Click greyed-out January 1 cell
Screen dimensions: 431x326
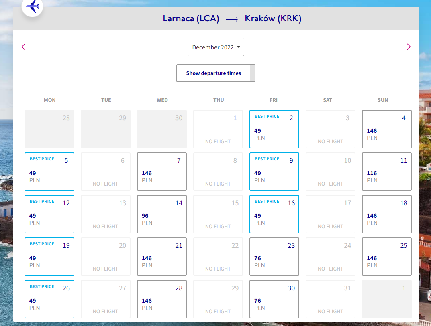386,299
